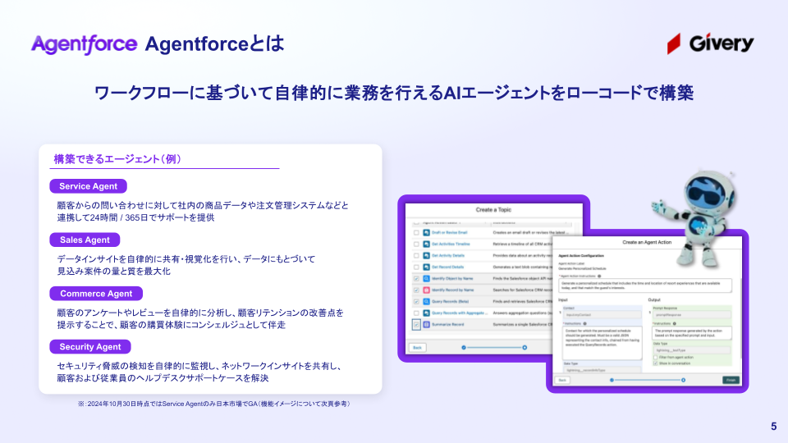Uncheck the Identify Record by Name checkbox
The width and height of the screenshot is (788, 443).
[416, 290]
